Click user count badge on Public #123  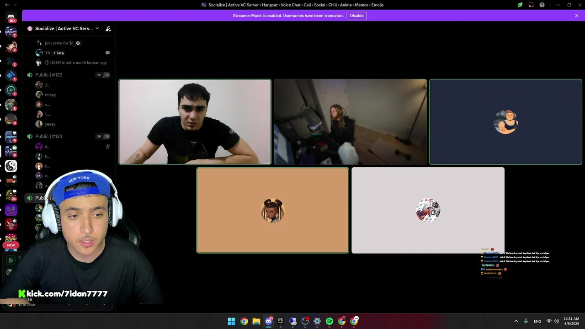coord(103,136)
